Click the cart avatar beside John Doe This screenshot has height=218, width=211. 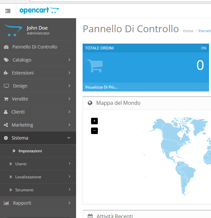pos(13,30)
